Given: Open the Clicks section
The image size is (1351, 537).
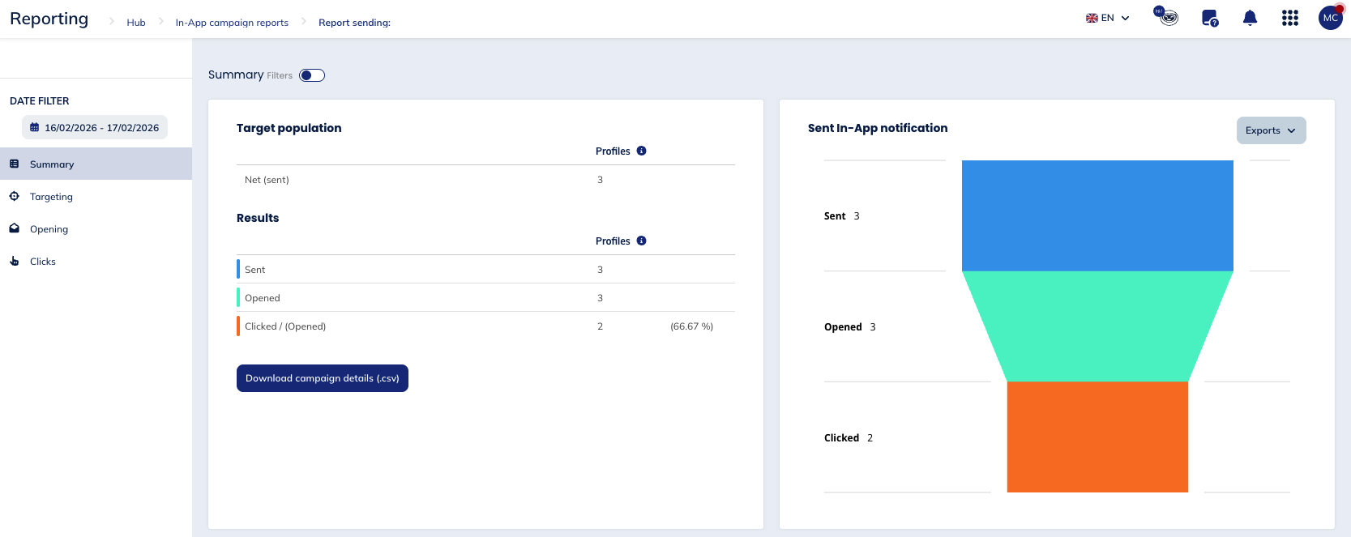Looking at the screenshot, I should pyautogui.click(x=43, y=262).
